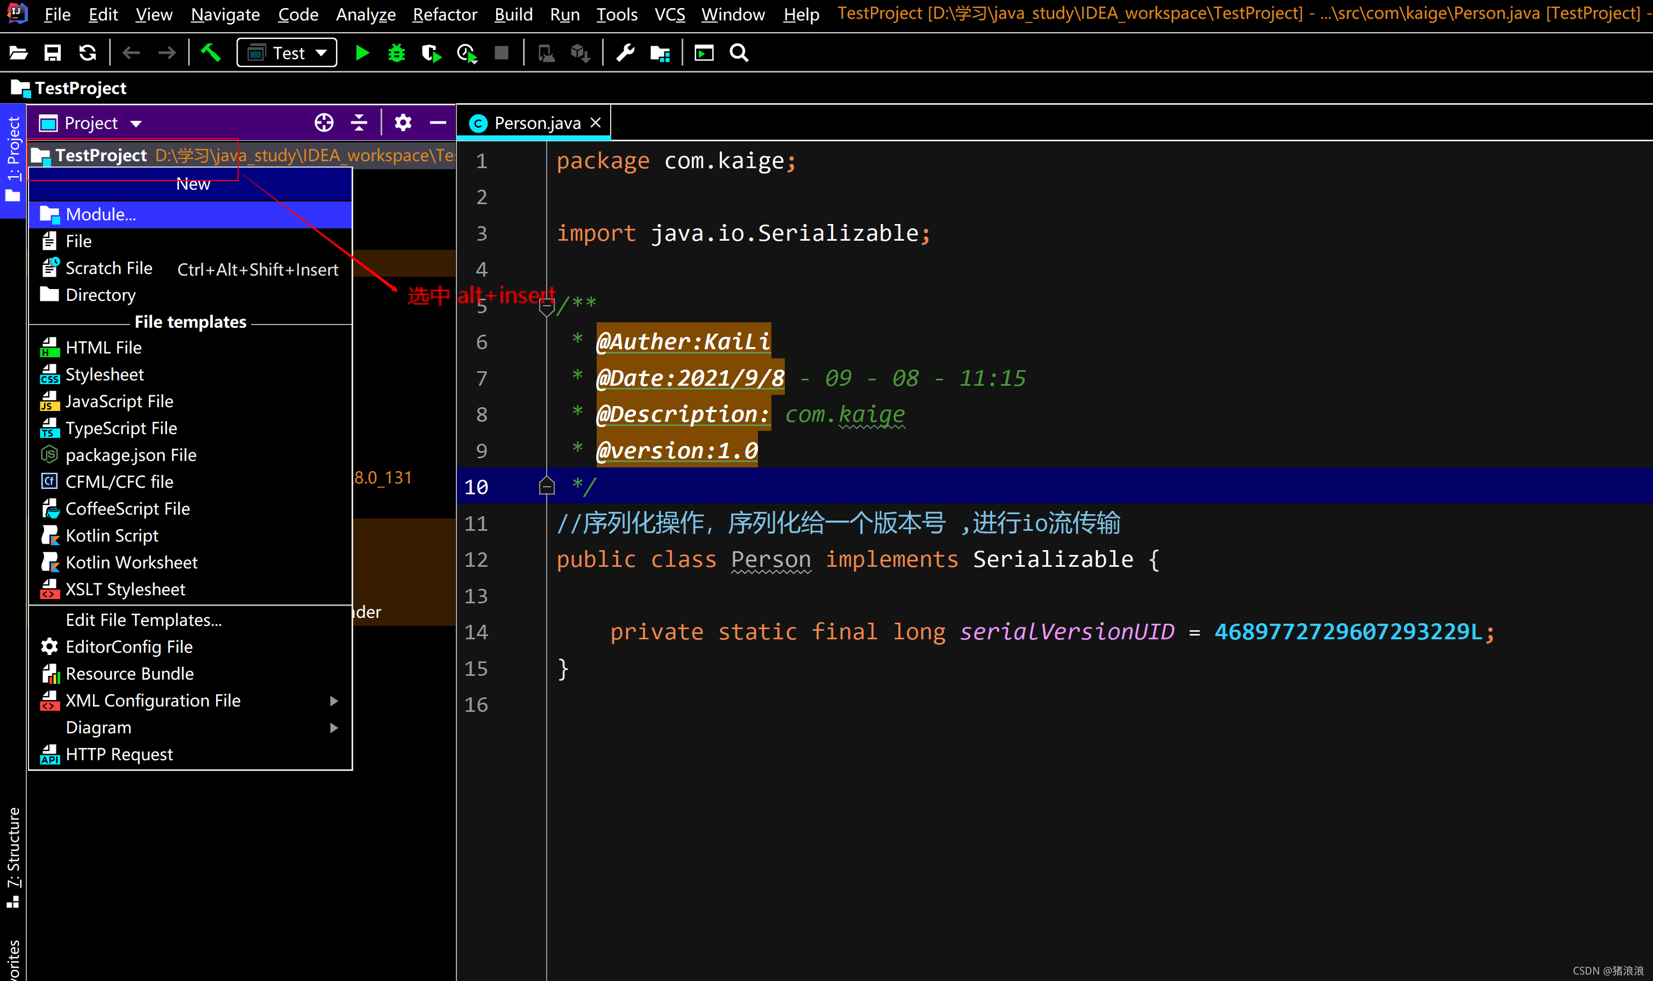Choose Directory in the New popup
The height and width of the screenshot is (981, 1653).
point(190,295)
